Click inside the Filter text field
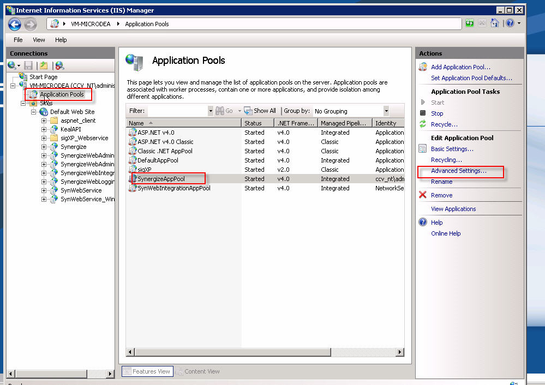Image resolution: width=545 pixels, height=385 pixels. (178, 111)
